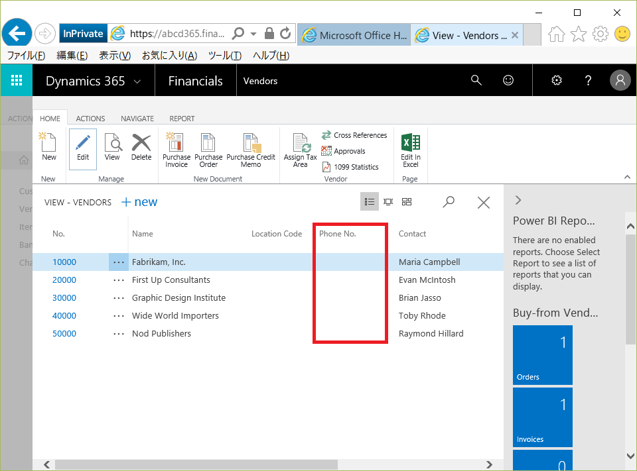Create a Purchase Order document

(x=208, y=150)
